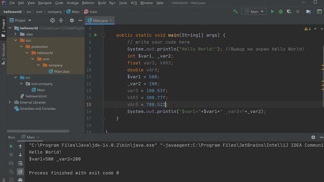Rerun Main in the Run panel
324x182 pixels.
(x=11, y=146)
